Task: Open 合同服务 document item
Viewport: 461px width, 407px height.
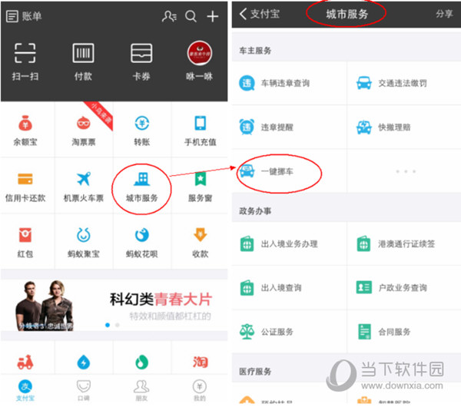Action: click(404, 332)
